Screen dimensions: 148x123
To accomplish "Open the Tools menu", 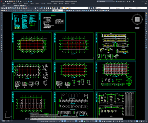I will click(31, 3).
